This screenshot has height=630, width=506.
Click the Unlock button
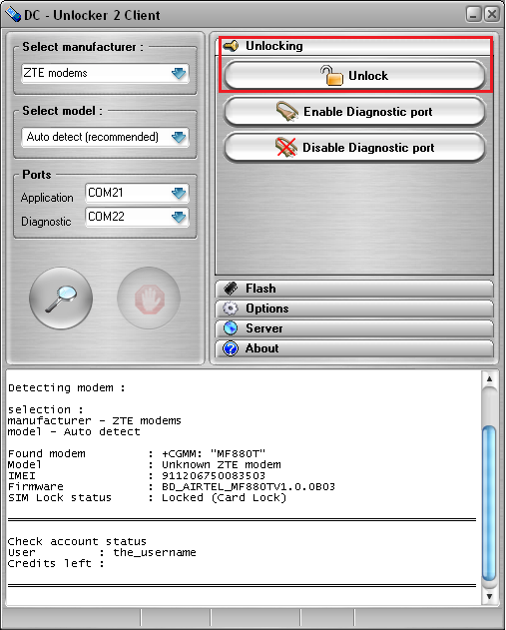(x=354, y=75)
